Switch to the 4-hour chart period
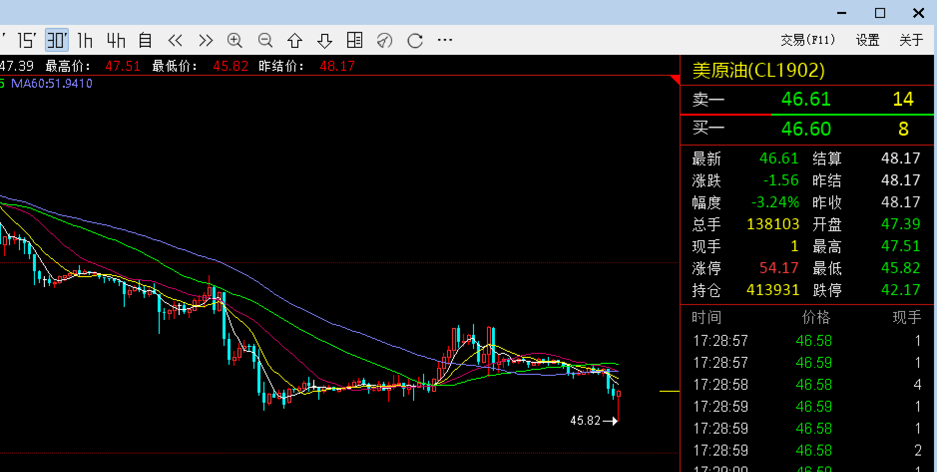 [x=116, y=40]
